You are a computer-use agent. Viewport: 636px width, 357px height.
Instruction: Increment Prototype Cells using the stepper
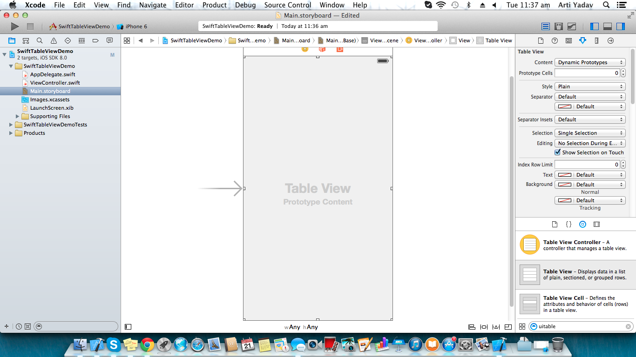622,71
